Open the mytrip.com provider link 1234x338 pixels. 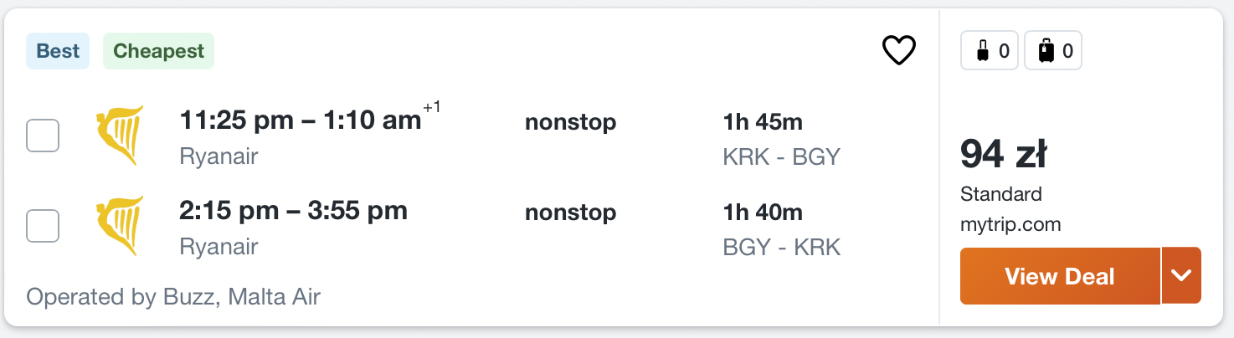(x=1010, y=224)
